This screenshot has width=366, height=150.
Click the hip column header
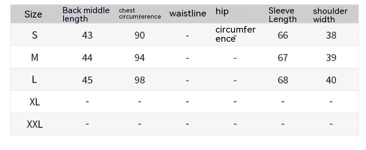point(222,12)
